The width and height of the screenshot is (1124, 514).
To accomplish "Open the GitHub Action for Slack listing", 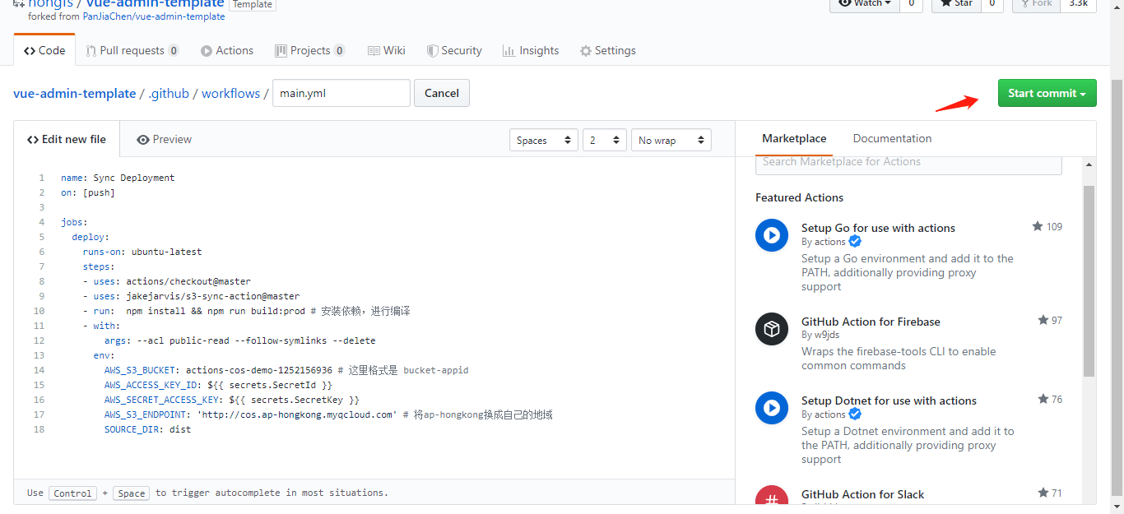I will click(x=862, y=494).
